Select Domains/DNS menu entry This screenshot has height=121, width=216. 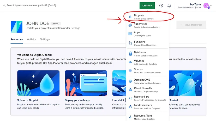pyautogui.click(x=147, y=81)
